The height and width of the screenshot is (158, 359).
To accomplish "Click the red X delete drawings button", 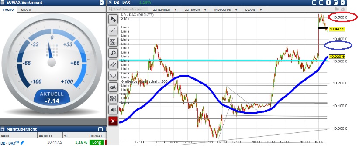I will pyautogui.click(x=113, y=121).
